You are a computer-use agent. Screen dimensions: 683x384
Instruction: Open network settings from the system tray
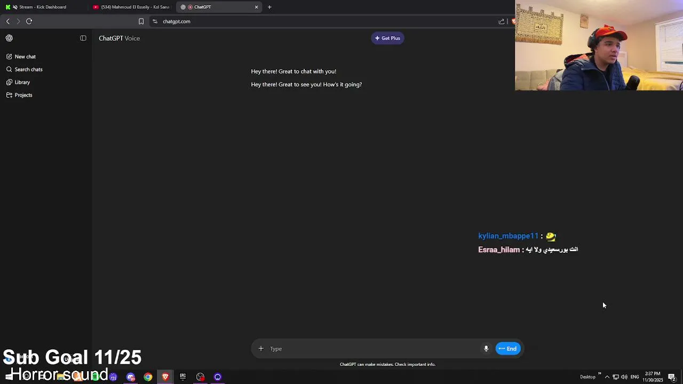(615, 377)
